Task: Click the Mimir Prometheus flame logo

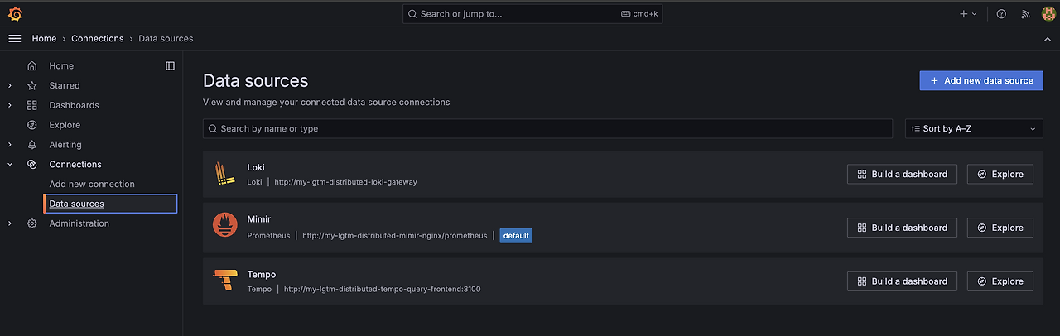Action: (226, 225)
